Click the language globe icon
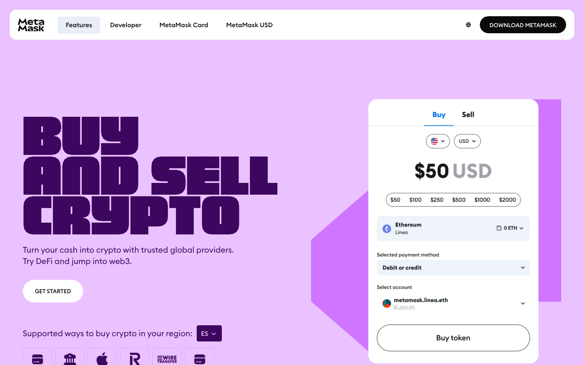This screenshot has height=365, width=584. coord(468,25)
